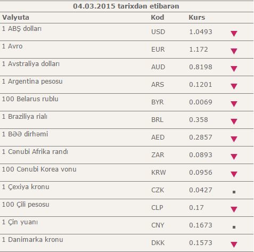Click the Kod column header

click(x=158, y=18)
